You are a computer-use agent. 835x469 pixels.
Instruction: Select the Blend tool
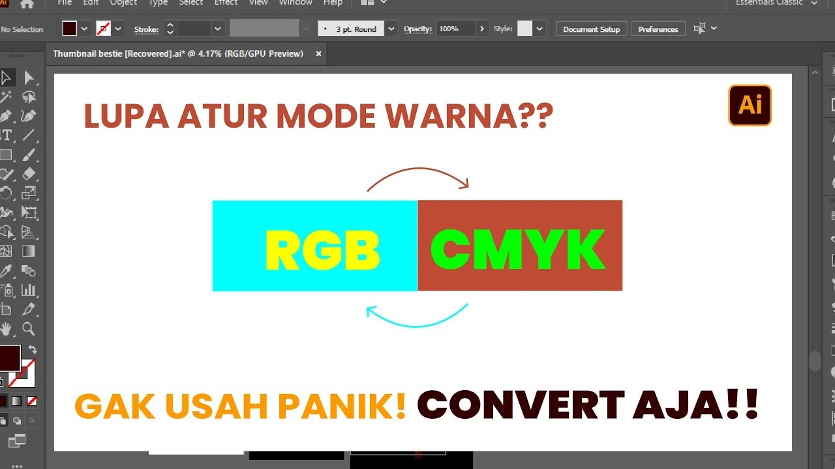click(29, 270)
